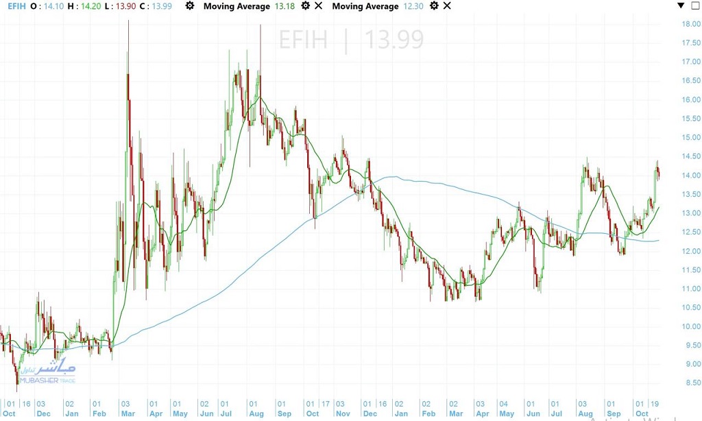702x421 pixels.
Task: Click the Mubasher Trade logo
Action: pyautogui.click(x=48, y=371)
